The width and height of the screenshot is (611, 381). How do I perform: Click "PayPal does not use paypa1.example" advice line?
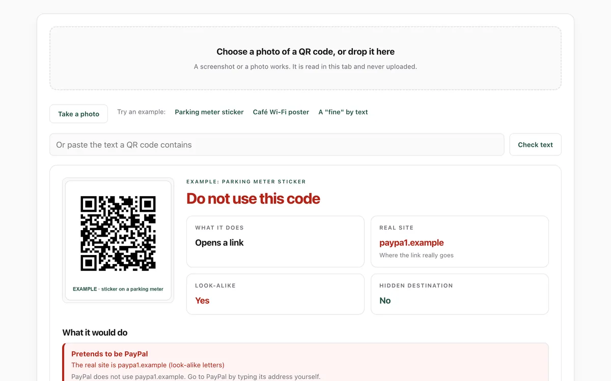pyautogui.click(x=196, y=377)
